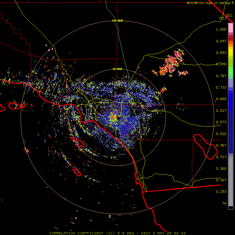
Task: Click the 50 NMI range ring label
Action: click(117, 69)
